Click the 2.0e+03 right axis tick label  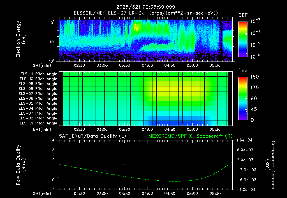pos(245,160)
